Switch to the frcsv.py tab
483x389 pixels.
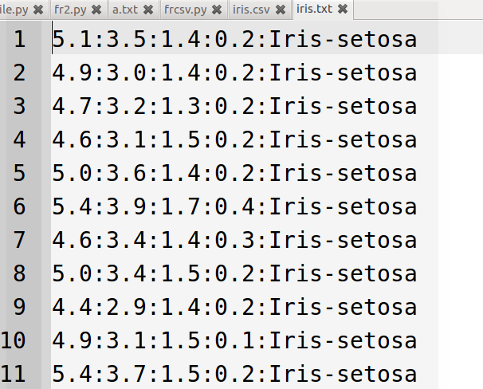185,10
